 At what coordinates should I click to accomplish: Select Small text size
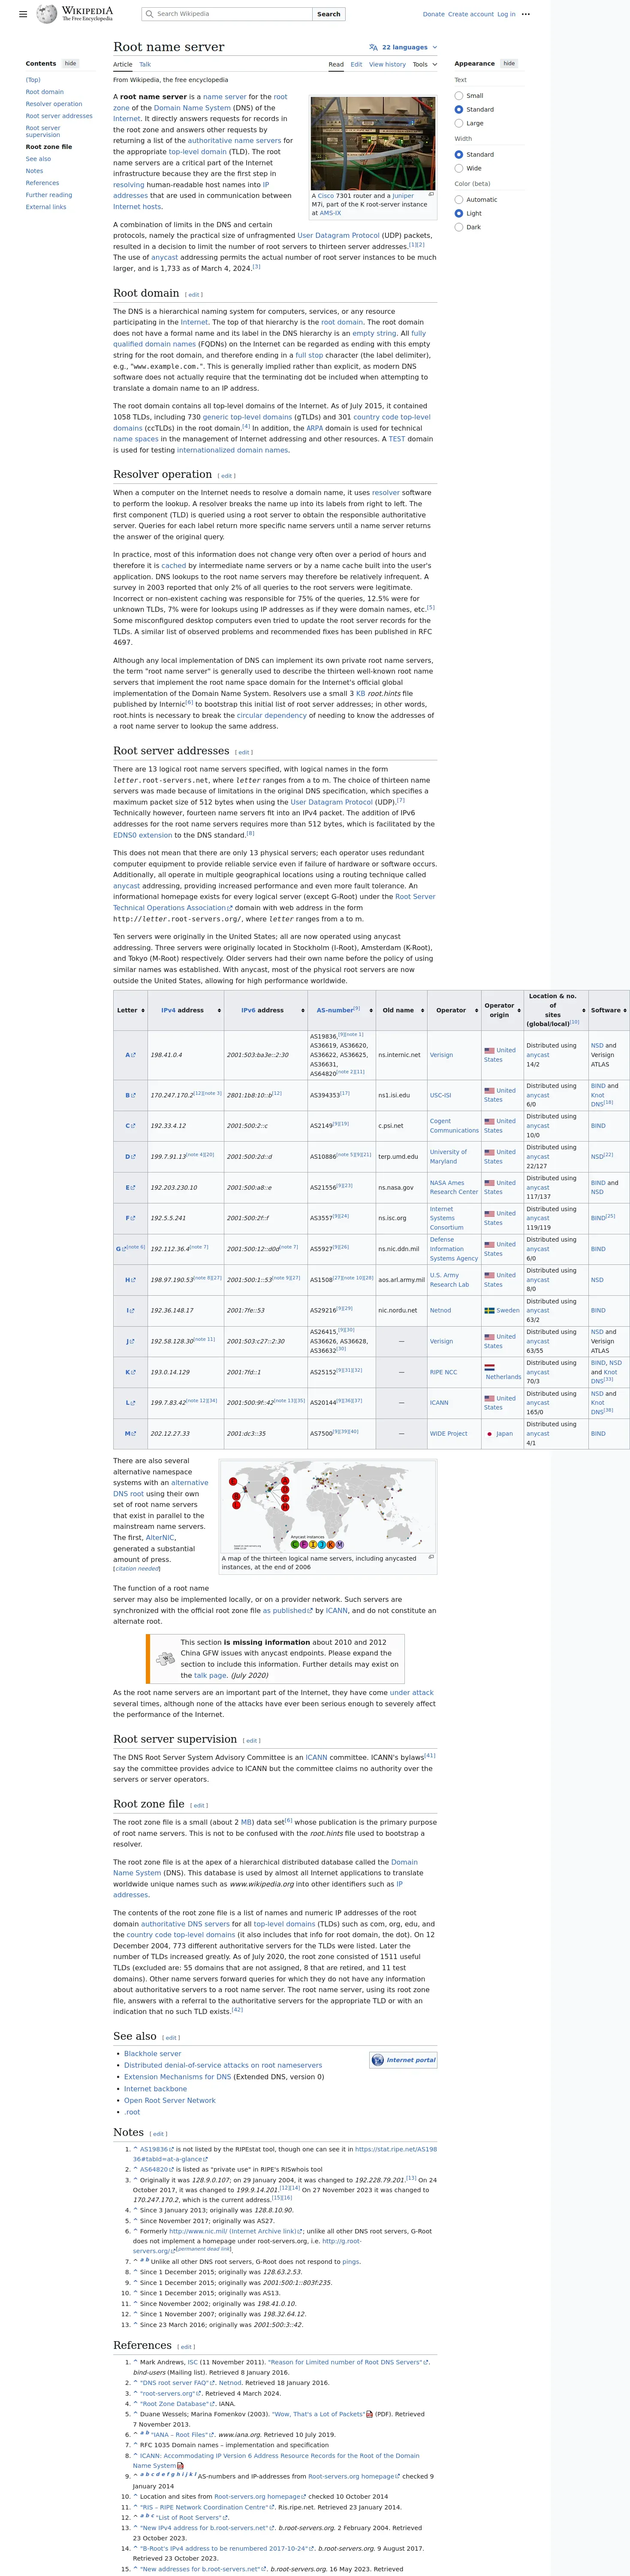tap(458, 96)
